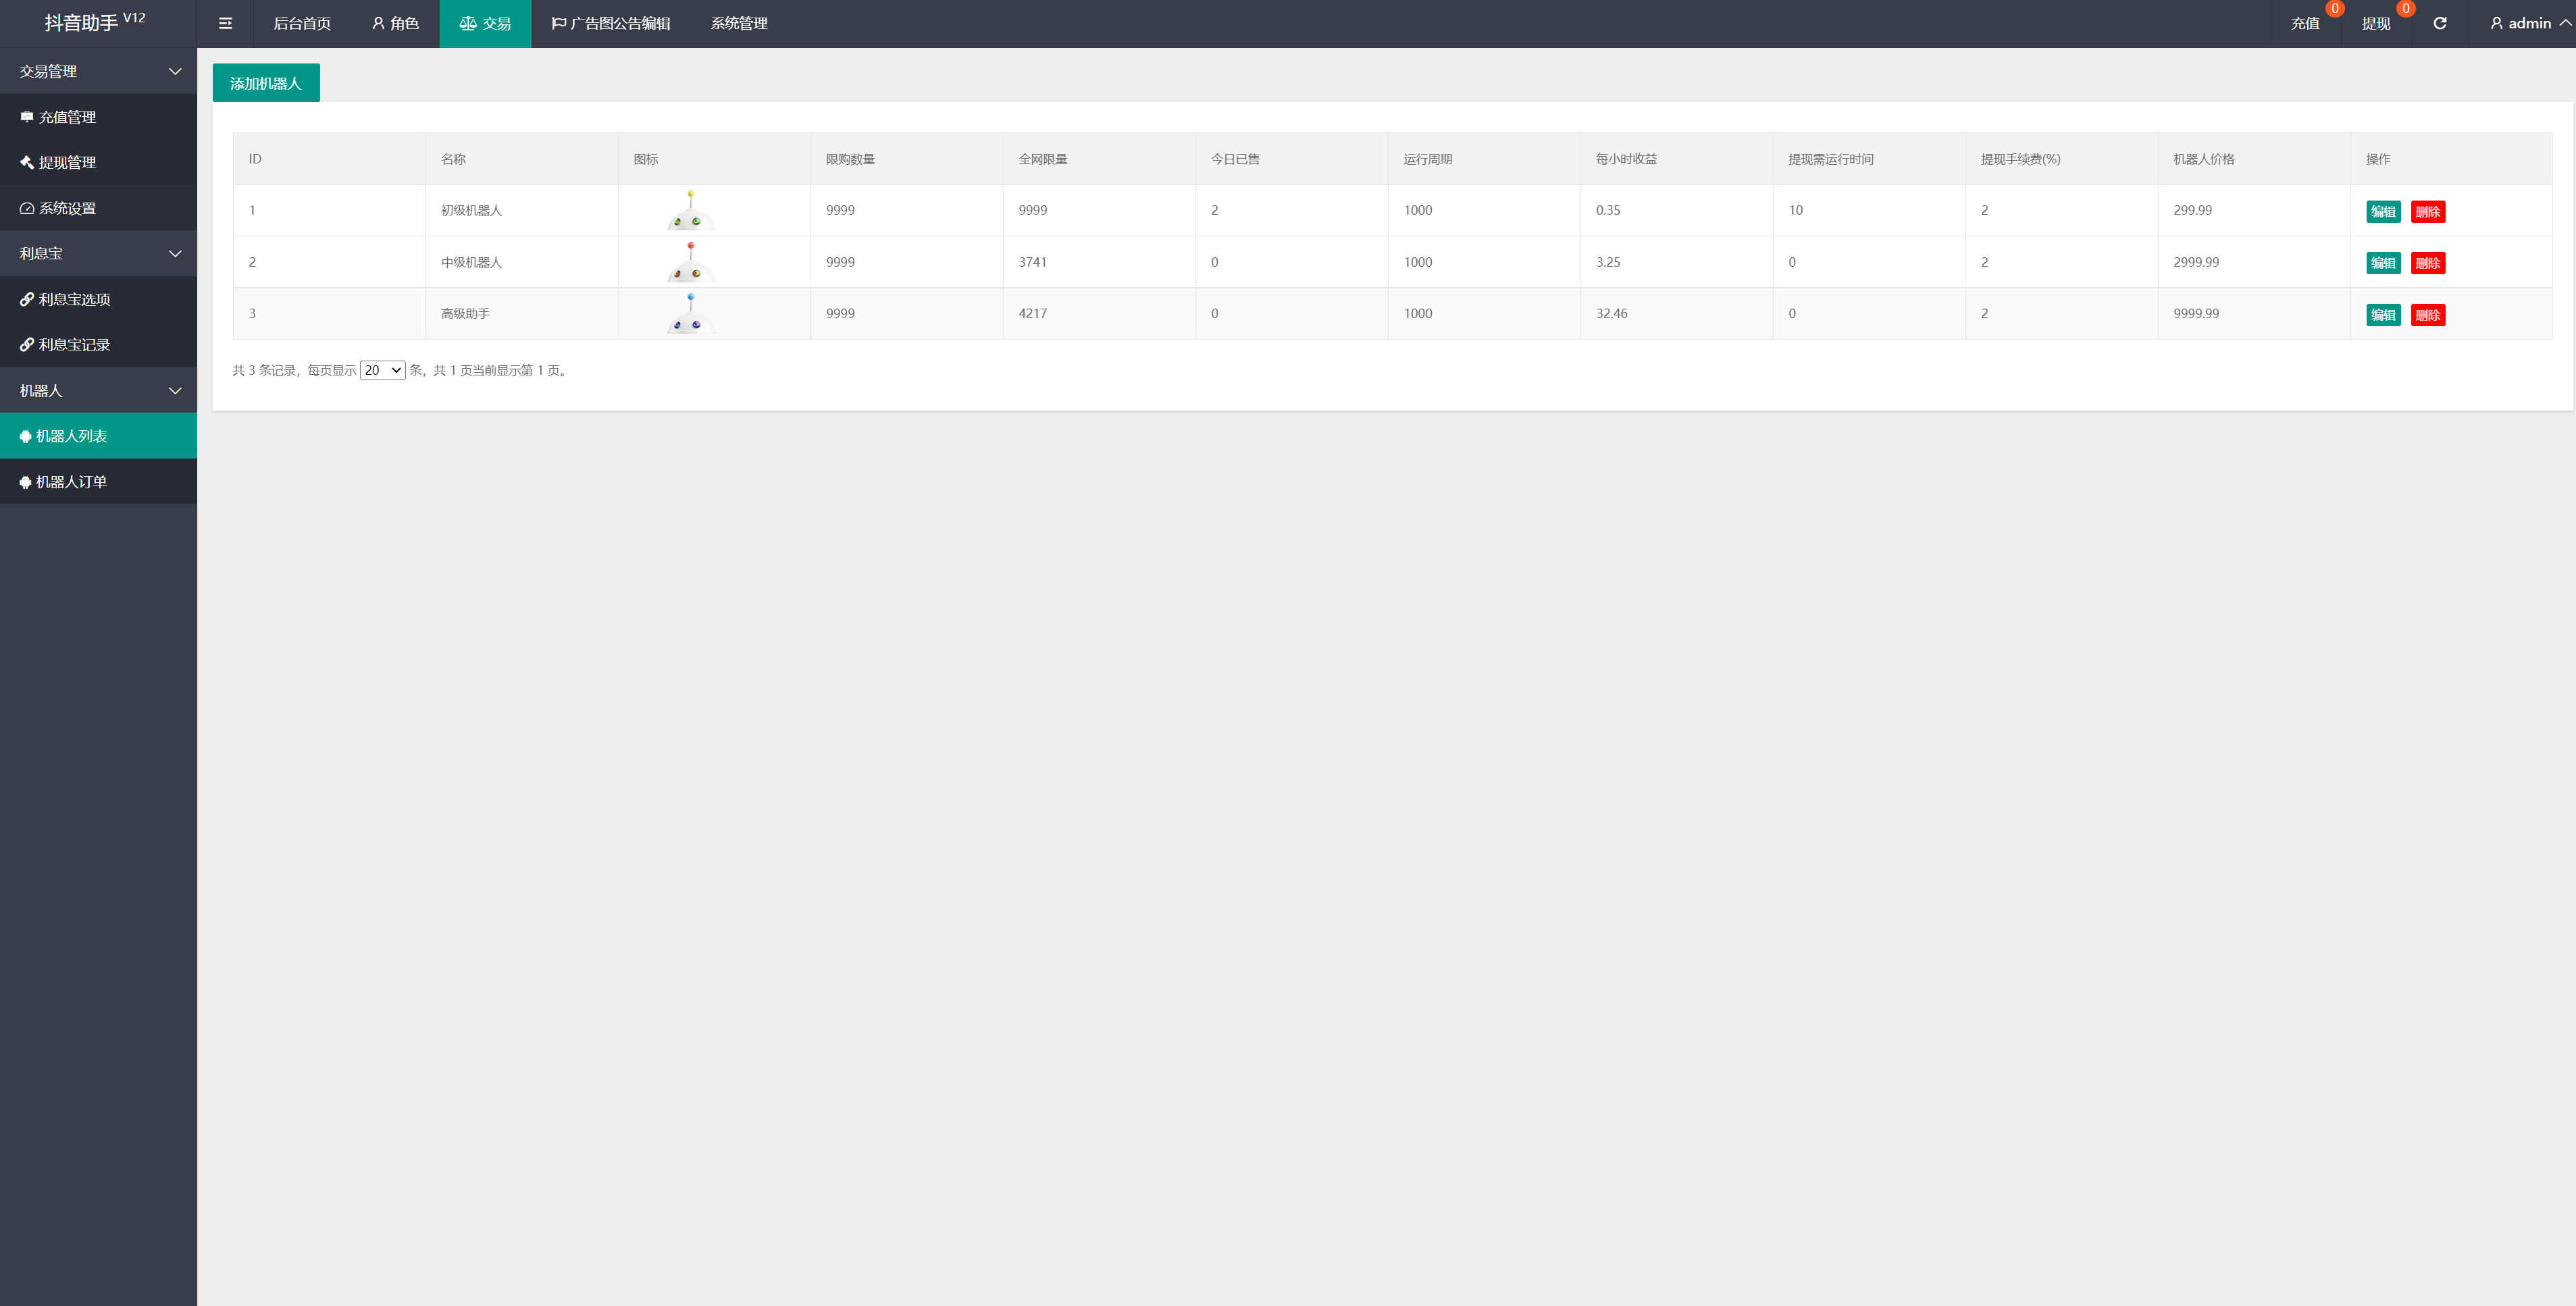
Task: Open the records-per-page dropdown showing 20
Action: tap(382, 370)
